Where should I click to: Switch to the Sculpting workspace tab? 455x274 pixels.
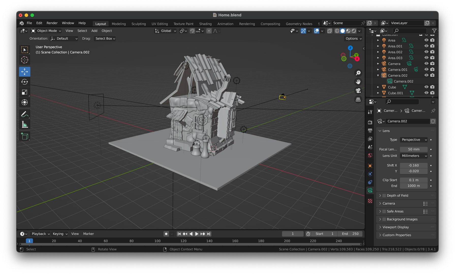(138, 24)
